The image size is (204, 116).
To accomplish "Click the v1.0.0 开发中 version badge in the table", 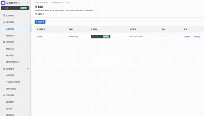I will tap(101, 36).
